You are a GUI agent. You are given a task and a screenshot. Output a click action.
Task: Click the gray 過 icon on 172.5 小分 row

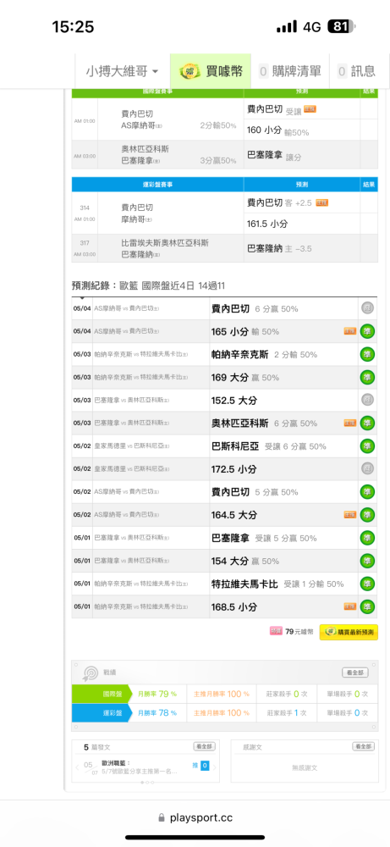click(367, 469)
